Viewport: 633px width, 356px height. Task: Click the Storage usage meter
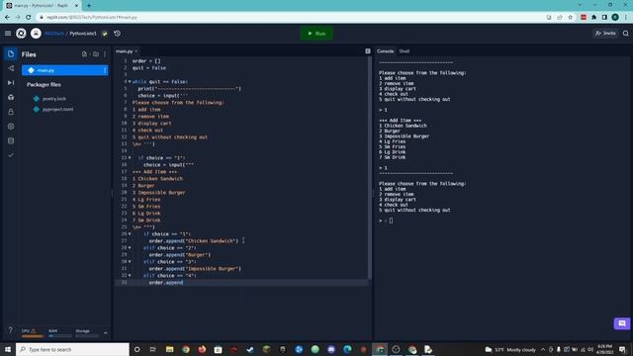[86, 333]
